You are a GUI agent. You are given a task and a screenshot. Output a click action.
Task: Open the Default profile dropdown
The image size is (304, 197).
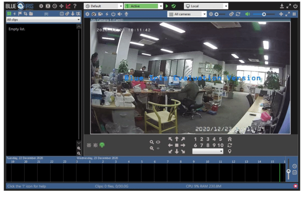(x=103, y=6)
